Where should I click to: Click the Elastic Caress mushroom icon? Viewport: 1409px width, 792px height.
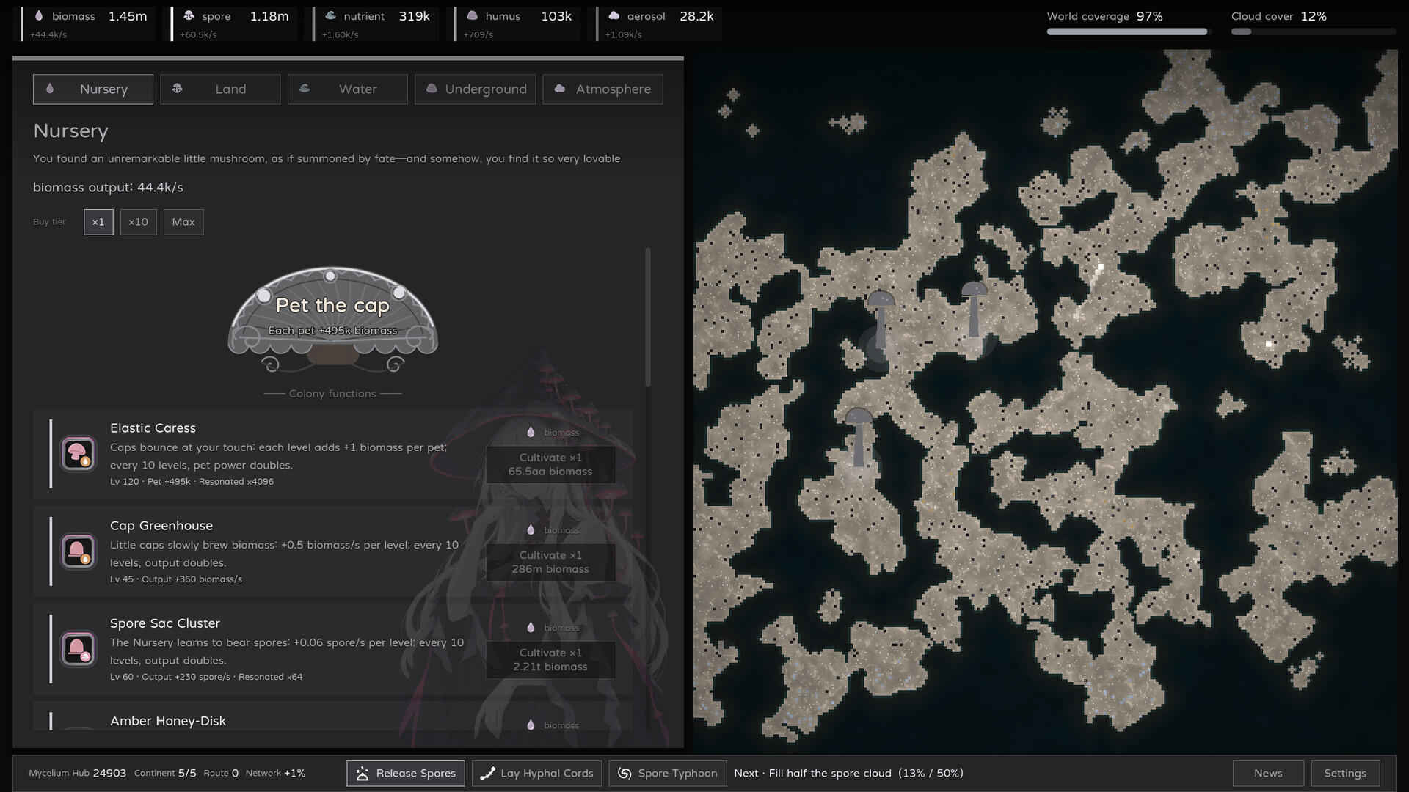tap(78, 453)
